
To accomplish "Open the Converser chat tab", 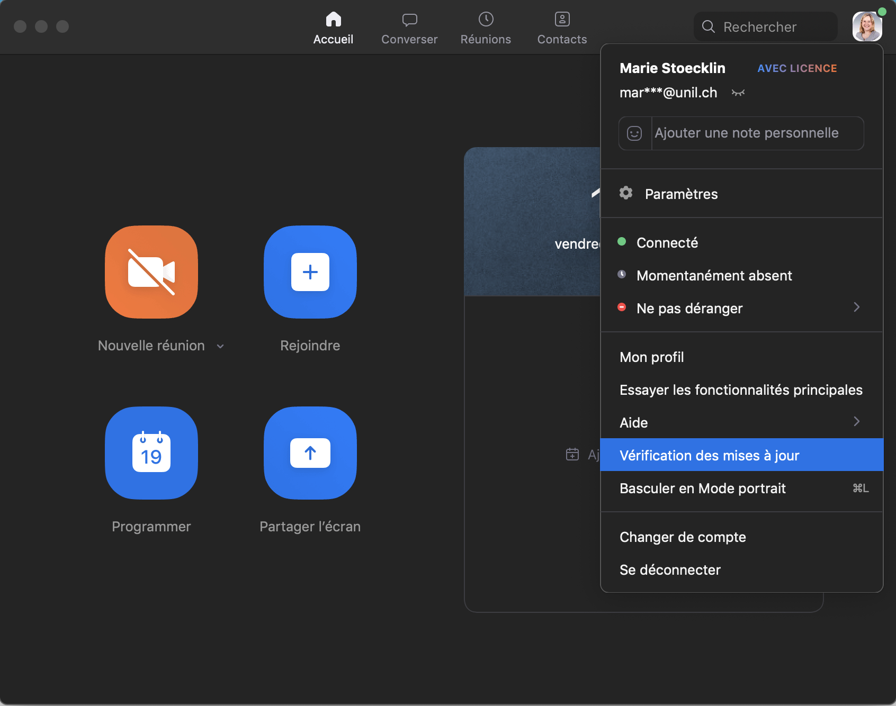I will [409, 28].
